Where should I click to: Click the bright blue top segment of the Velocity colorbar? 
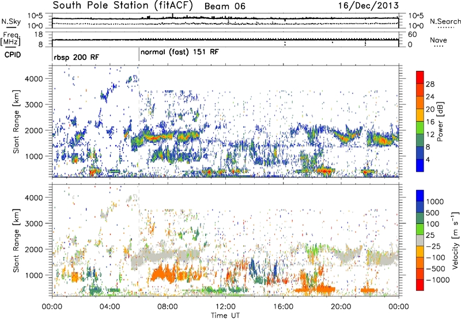pos(420,196)
